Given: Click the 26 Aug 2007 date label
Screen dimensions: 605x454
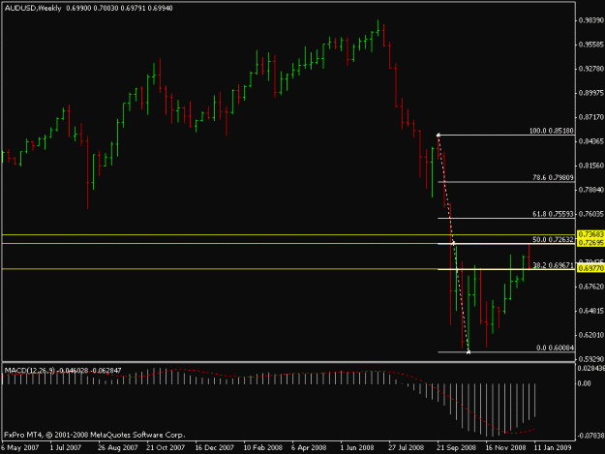Looking at the screenshot, I should [117, 447].
